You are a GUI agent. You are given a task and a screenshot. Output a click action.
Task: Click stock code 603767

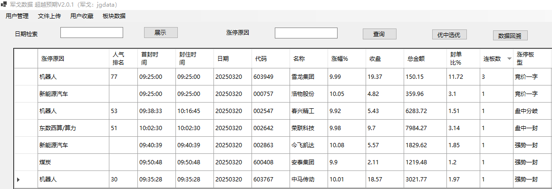[271, 180]
